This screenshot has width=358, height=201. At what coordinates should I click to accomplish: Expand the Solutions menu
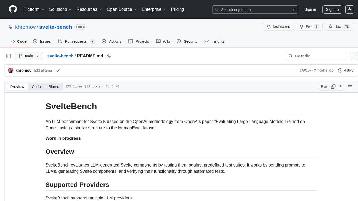click(60, 9)
